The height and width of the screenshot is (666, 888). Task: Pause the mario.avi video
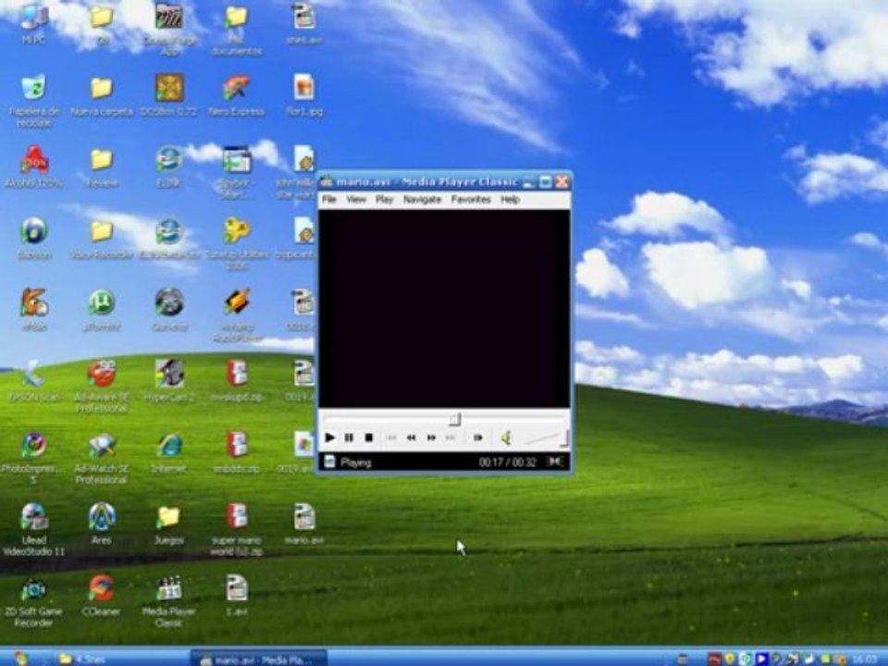349,438
